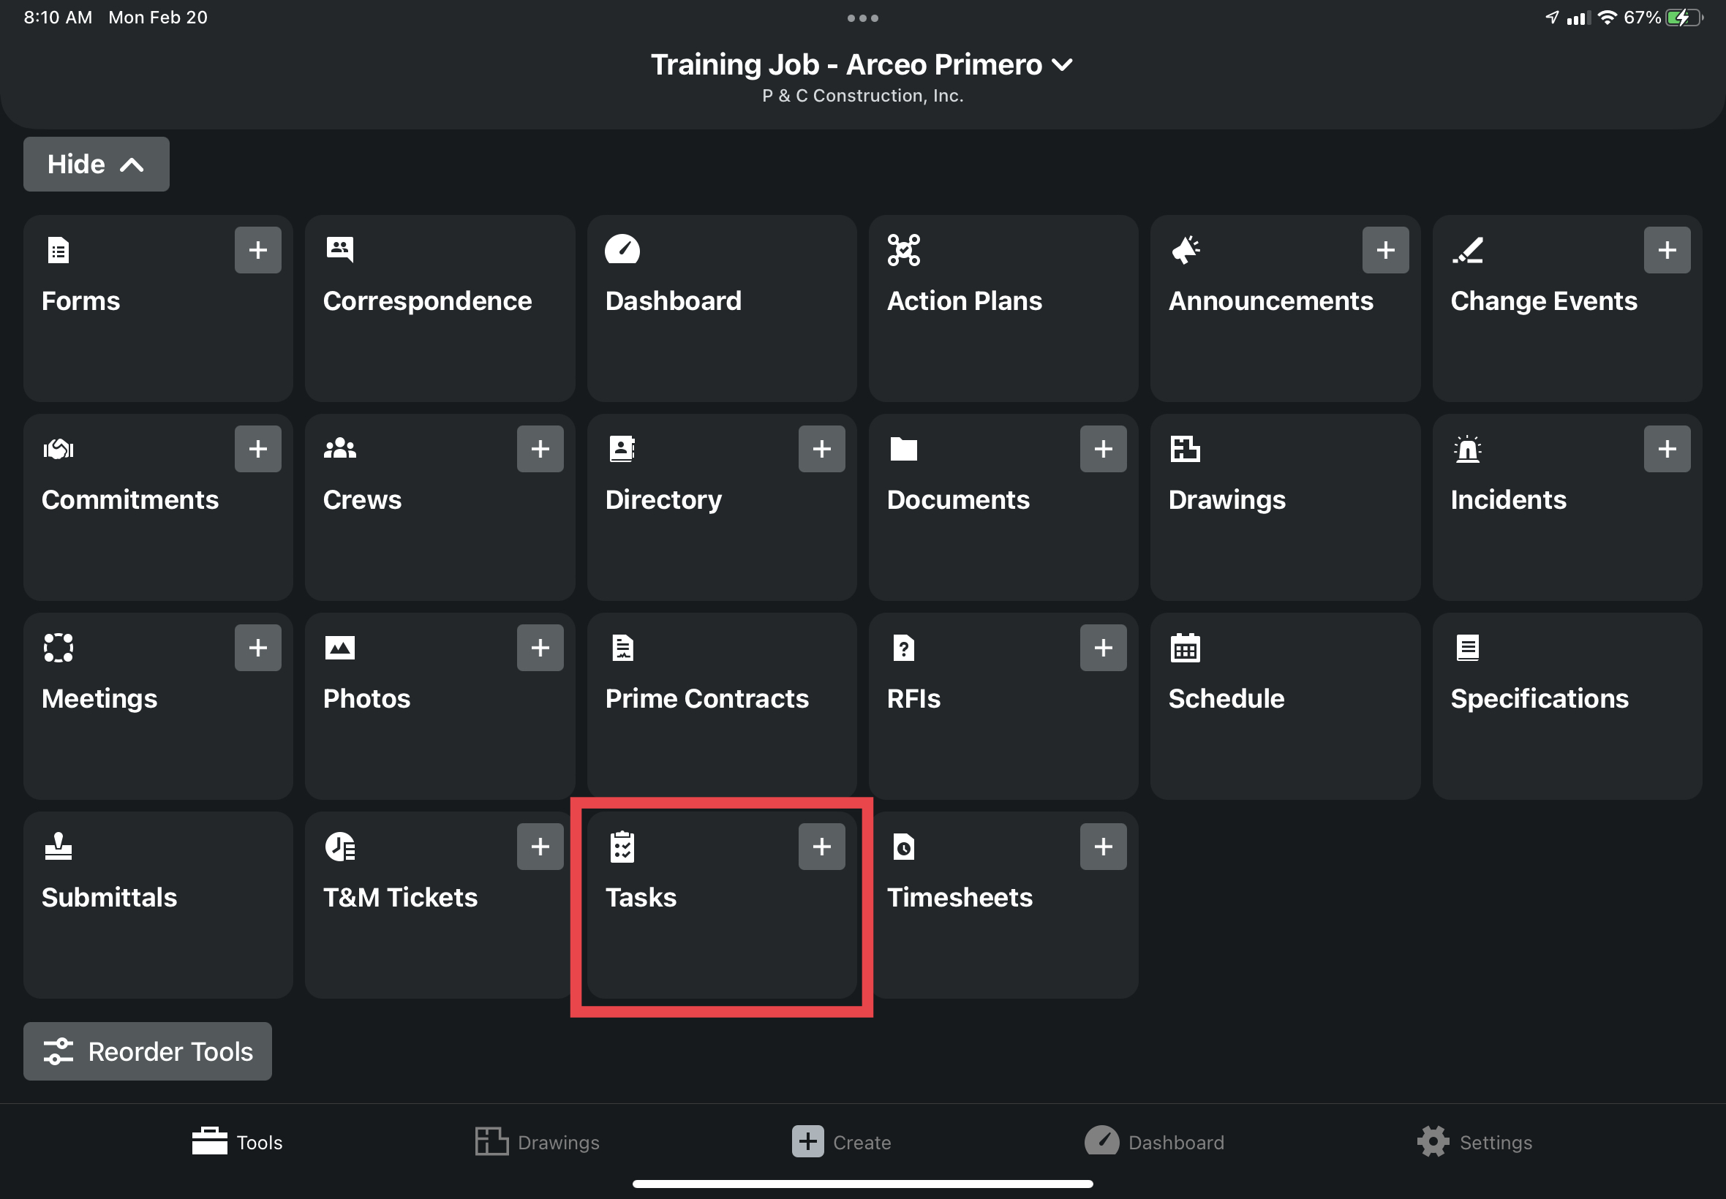Tap plus icon on Timesheets tile
1726x1199 pixels.
(x=1102, y=847)
